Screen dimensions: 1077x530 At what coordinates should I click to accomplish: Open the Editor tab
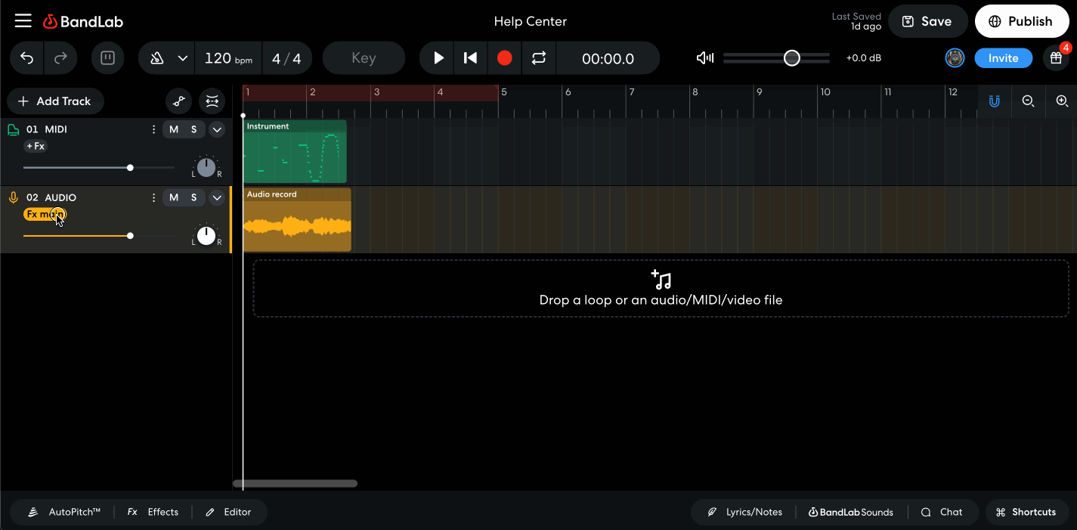[x=228, y=512]
